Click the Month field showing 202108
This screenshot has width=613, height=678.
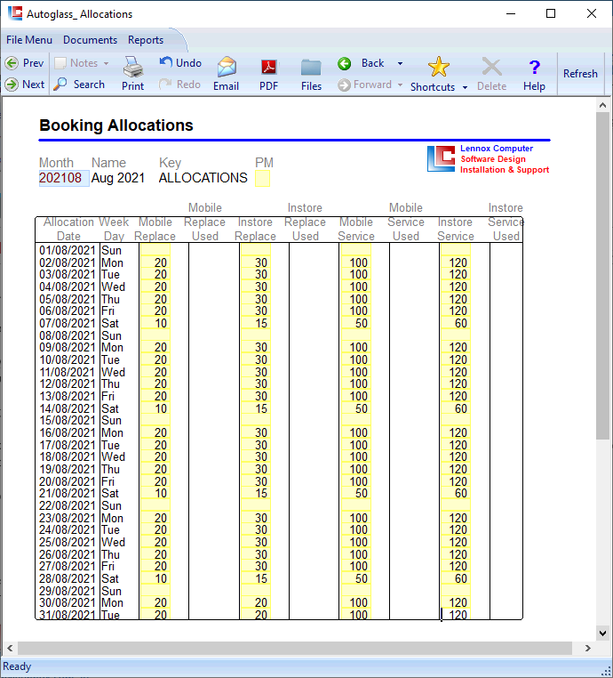[x=64, y=178]
